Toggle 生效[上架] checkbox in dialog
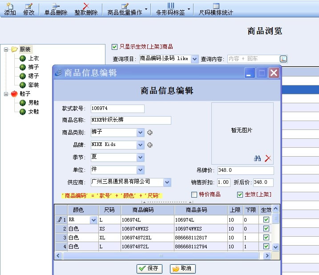Image resolution: width=319 pixels, height=275 pixels. tap(240, 194)
